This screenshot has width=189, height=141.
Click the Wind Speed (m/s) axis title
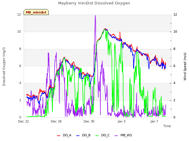click(185, 66)
